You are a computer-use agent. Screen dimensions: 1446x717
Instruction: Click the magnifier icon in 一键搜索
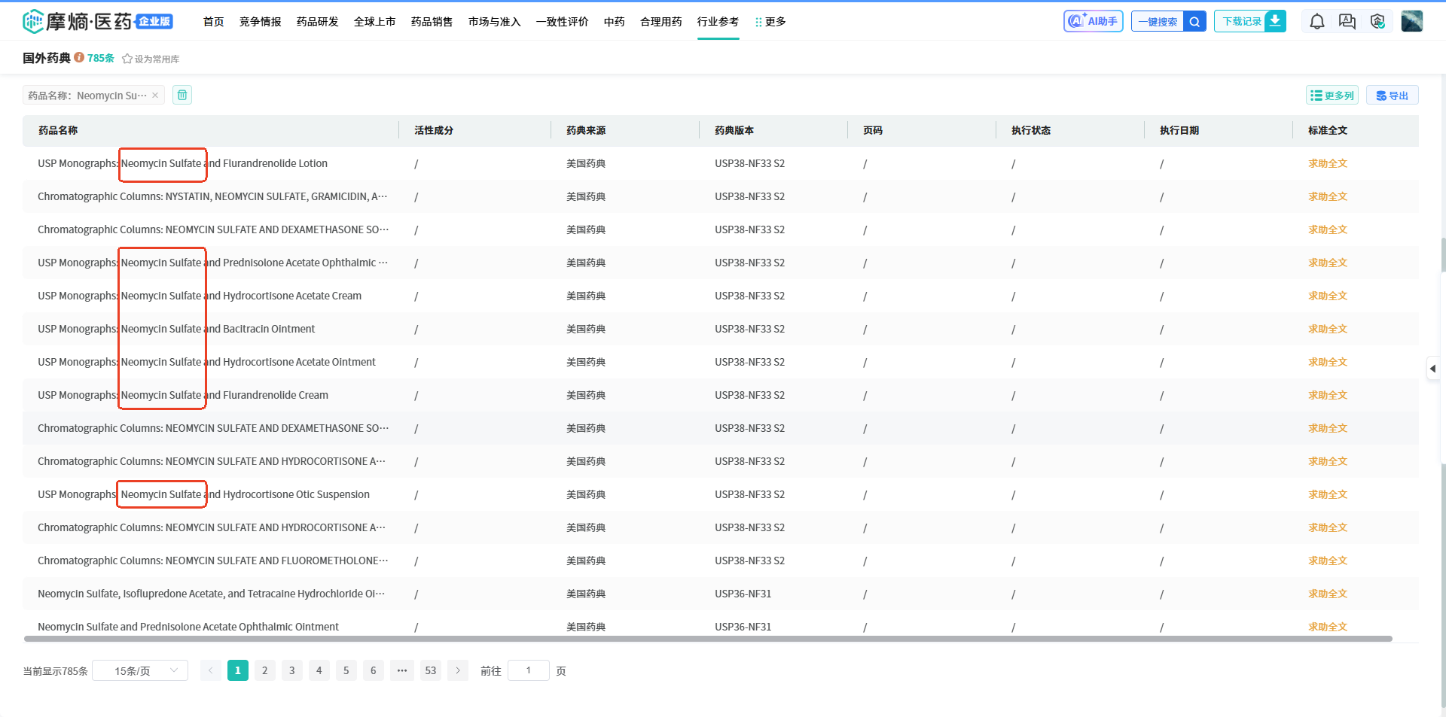tap(1194, 22)
